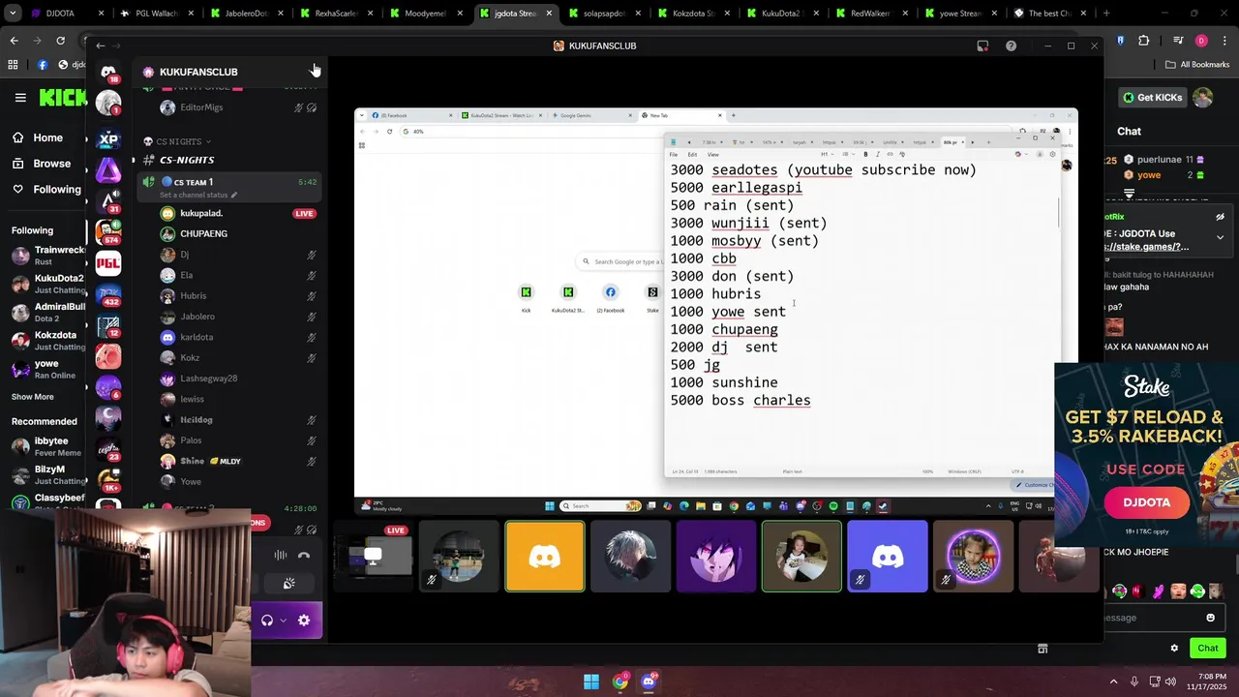This screenshot has height=697, width=1239.
Task: Expand pinned message chevron in chat
Action: click(1220, 237)
